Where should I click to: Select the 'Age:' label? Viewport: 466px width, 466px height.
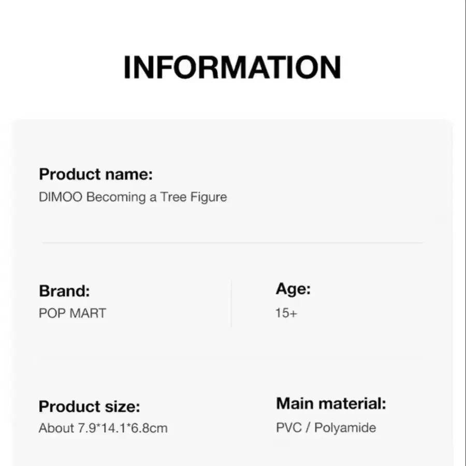pyautogui.click(x=293, y=289)
